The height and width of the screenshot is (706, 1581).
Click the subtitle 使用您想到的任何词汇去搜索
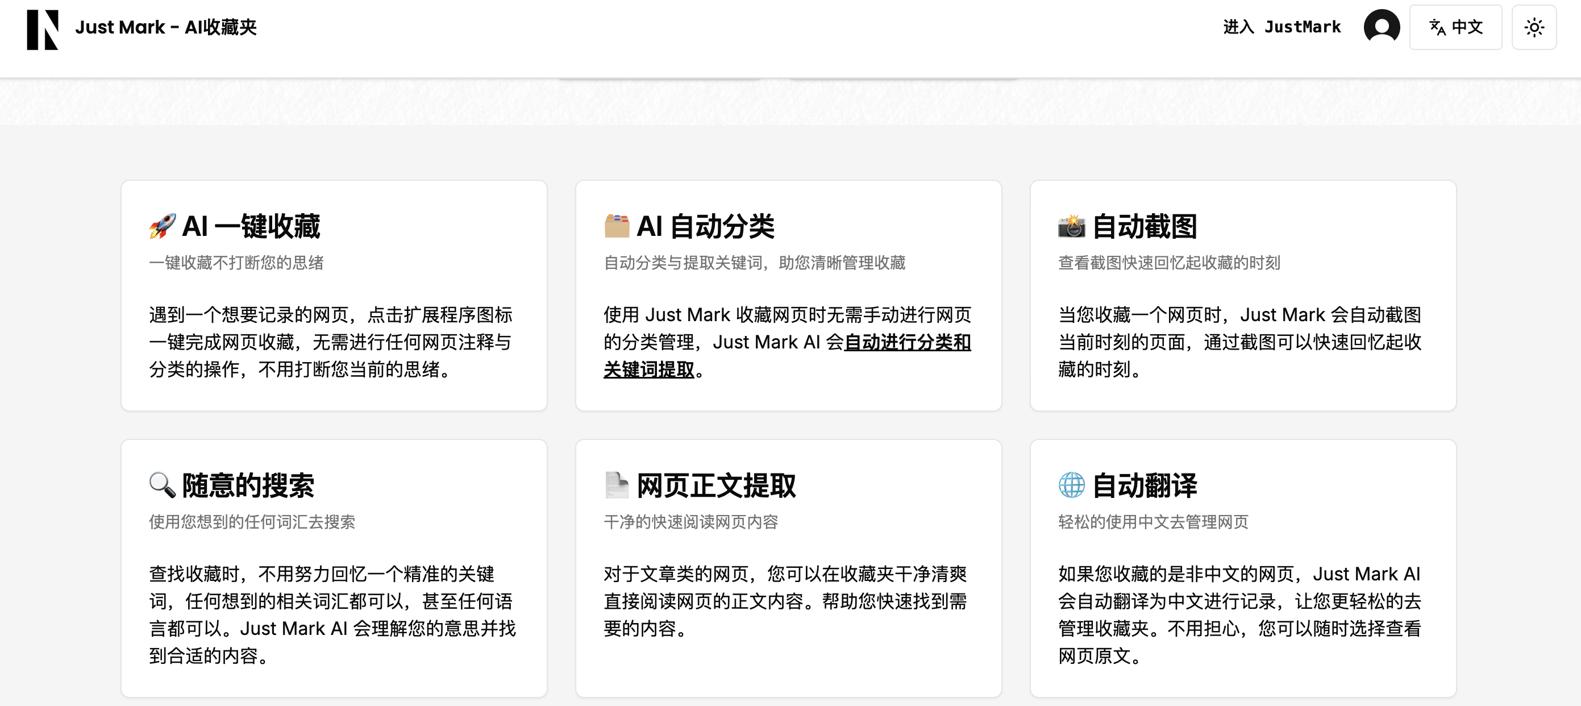(x=252, y=522)
